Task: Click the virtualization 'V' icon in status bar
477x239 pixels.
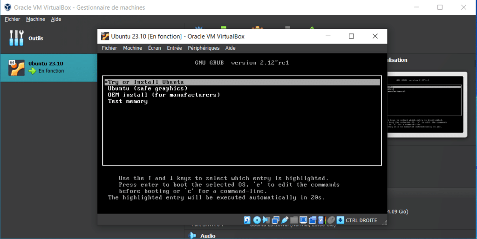Action: tap(321, 220)
